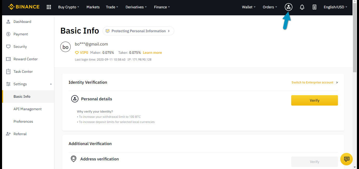Open the Wallet dropdown
This screenshot has height=169, width=359.
click(x=249, y=7)
